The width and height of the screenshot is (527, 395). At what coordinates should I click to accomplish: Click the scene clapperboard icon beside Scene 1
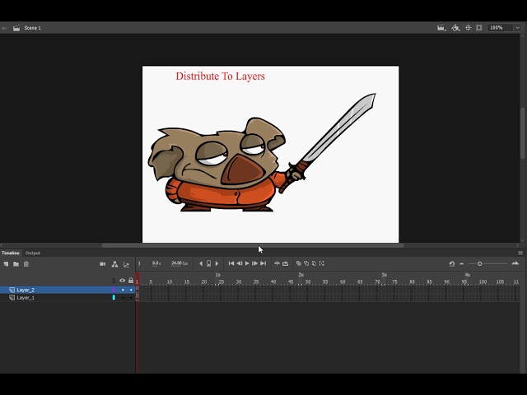(16, 28)
